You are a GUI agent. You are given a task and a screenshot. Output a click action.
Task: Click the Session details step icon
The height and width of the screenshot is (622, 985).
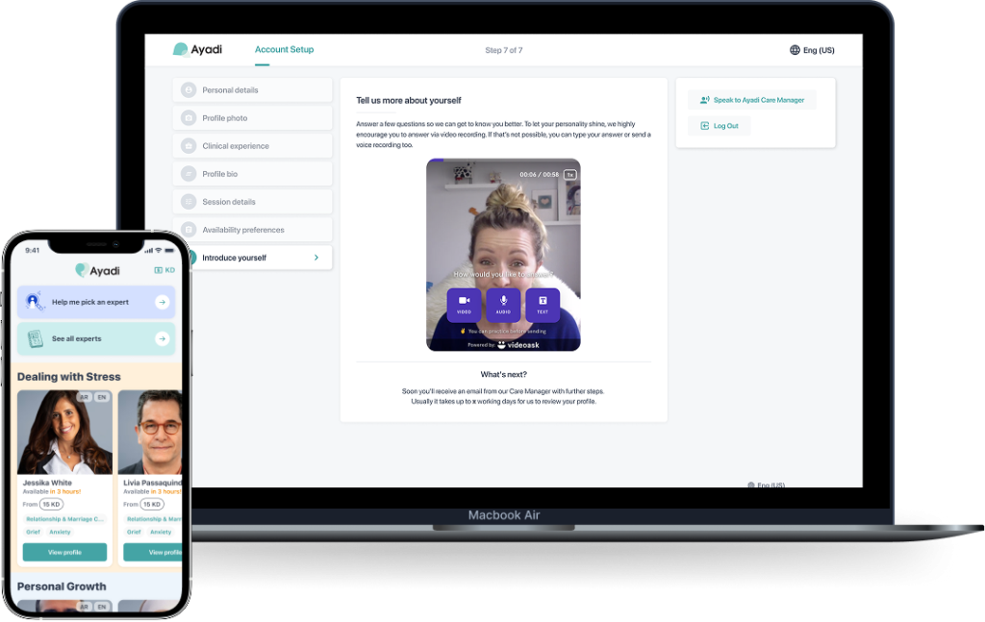click(189, 202)
